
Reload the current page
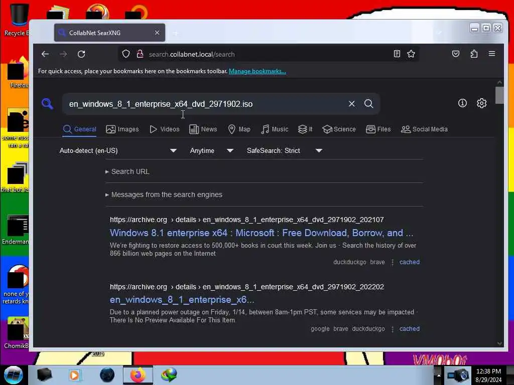coord(81,54)
